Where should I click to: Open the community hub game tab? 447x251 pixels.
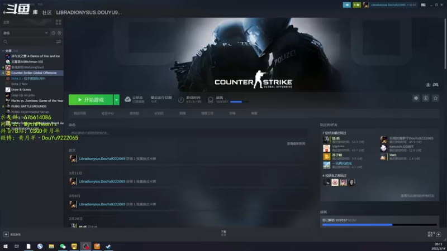pyautogui.click(x=107, y=113)
